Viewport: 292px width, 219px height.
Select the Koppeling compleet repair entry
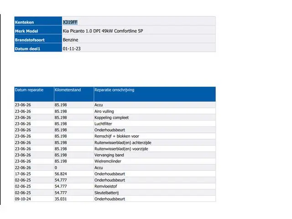111,118
